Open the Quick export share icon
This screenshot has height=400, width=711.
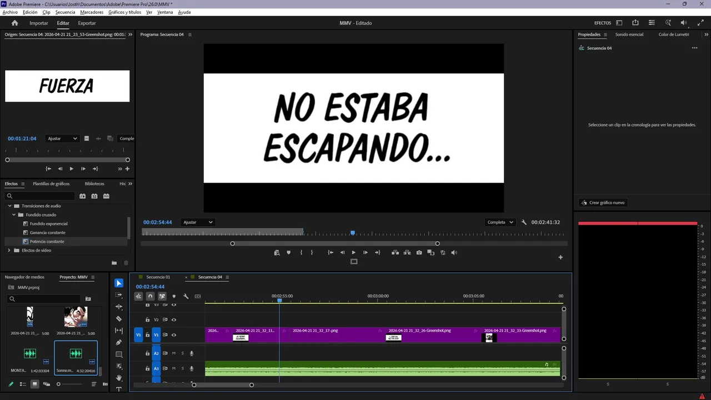635,23
